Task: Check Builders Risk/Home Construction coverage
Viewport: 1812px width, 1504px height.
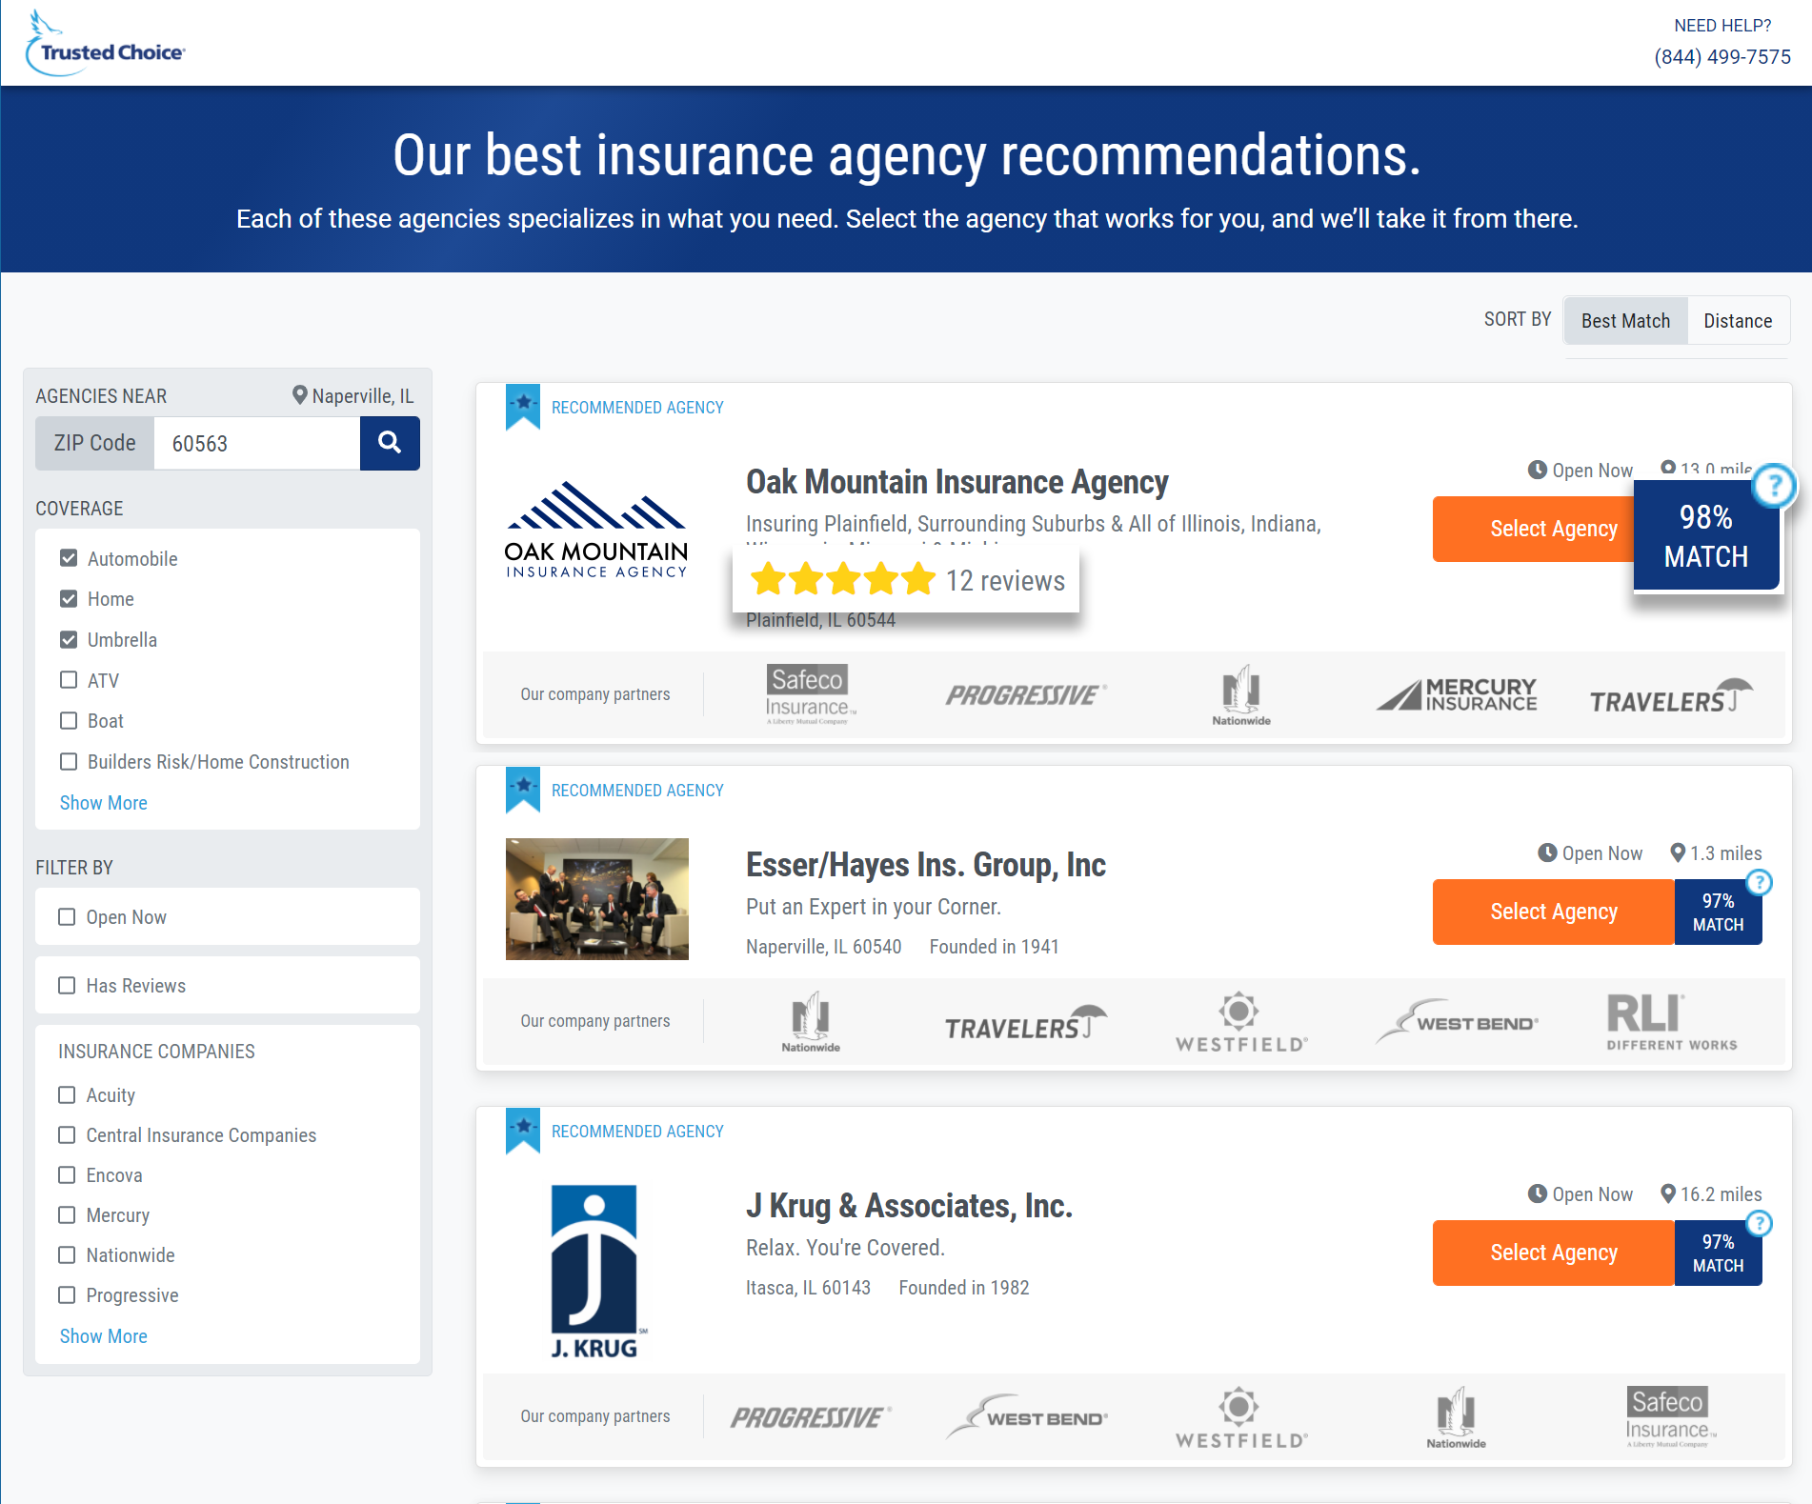Action: (69, 761)
